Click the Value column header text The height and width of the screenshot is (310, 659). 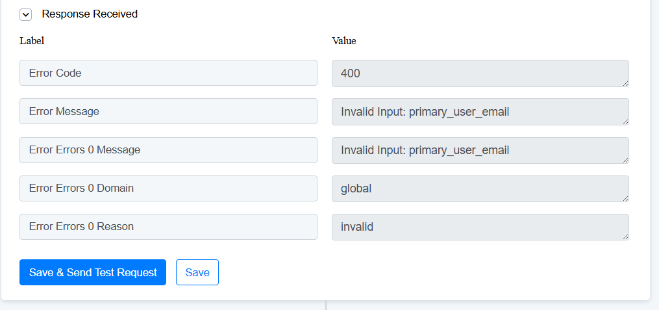tap(344, 40)
